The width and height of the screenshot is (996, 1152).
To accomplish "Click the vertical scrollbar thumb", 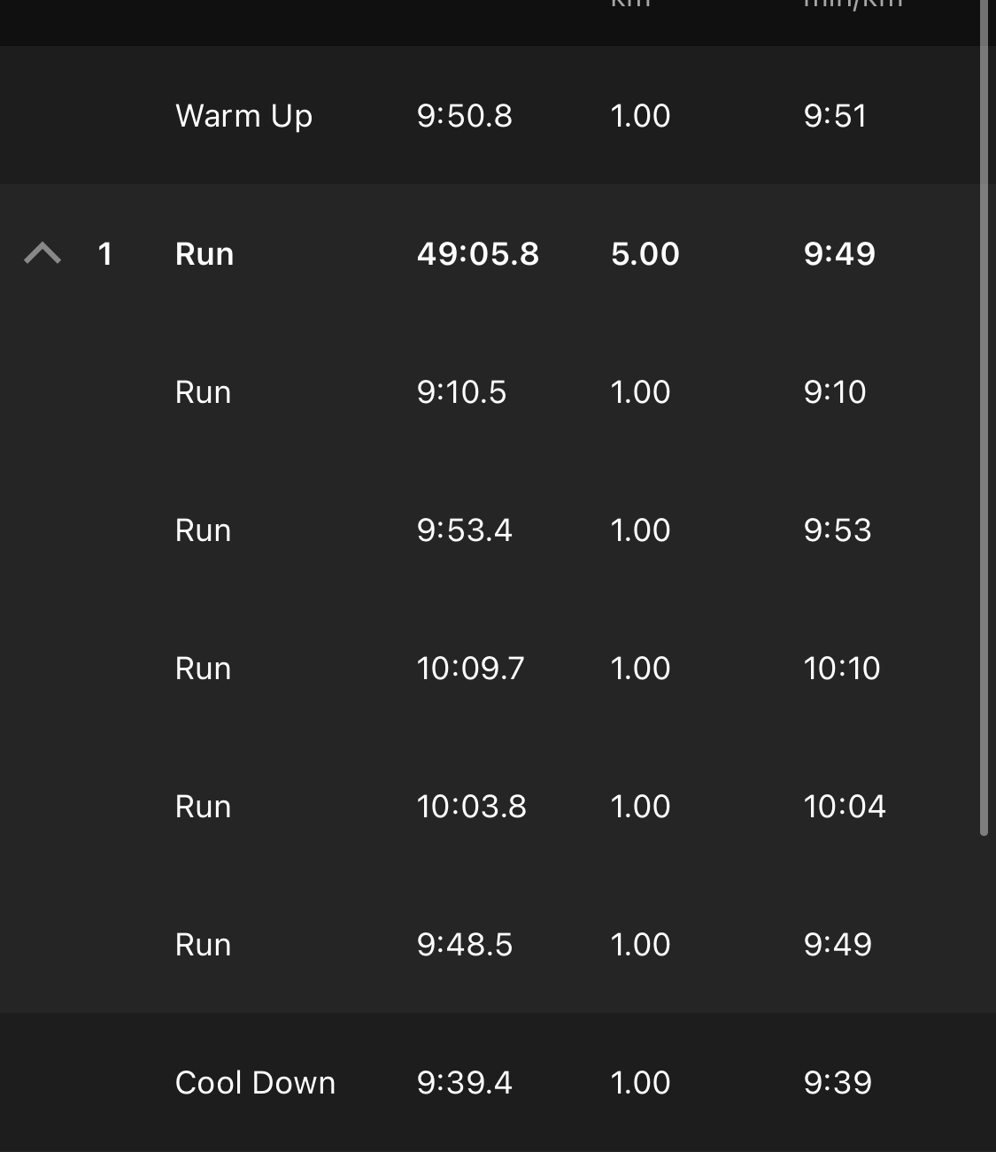I will click(x=984, y=425).
